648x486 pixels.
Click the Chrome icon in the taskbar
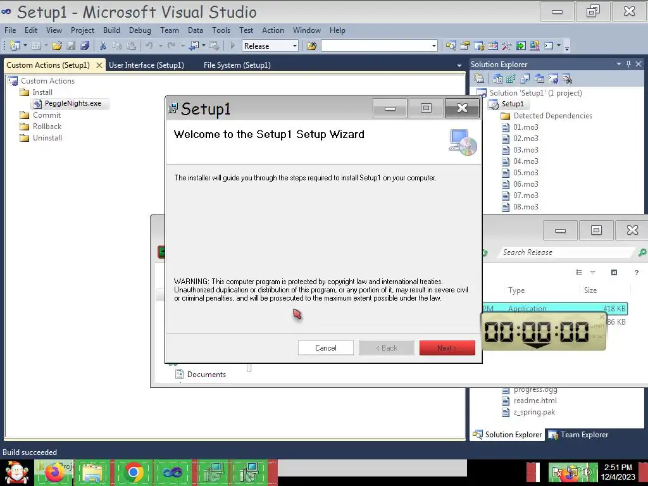[x=133, y=472]
